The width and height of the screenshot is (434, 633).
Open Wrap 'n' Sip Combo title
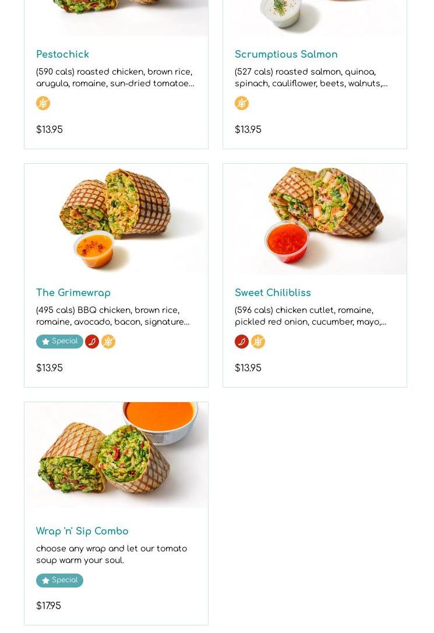tap(82, 531)
